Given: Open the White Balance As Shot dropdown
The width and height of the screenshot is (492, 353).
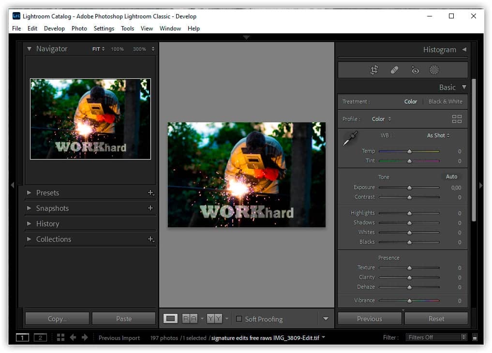Looking at the screenshot, I should [438, 135].
